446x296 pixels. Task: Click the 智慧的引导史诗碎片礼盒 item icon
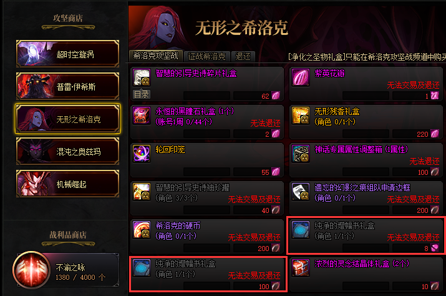(x=142, y=77)
